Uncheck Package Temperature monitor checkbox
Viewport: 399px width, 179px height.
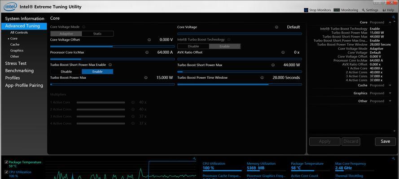coord(6,162)
